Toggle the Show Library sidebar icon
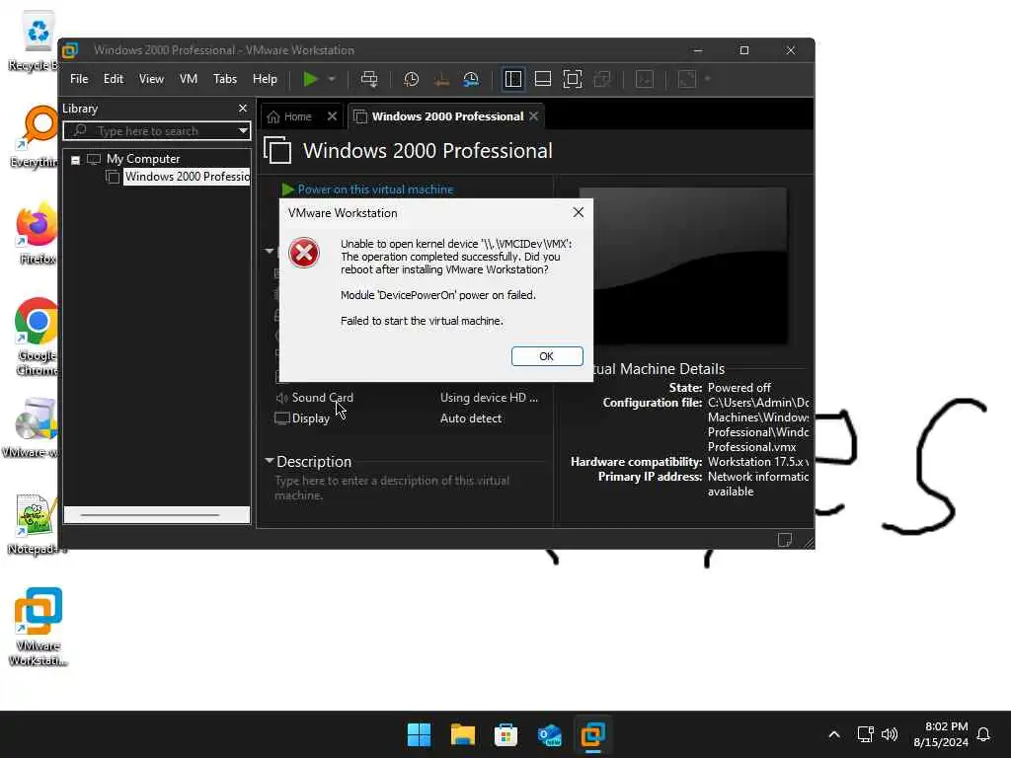 (513, 79)
